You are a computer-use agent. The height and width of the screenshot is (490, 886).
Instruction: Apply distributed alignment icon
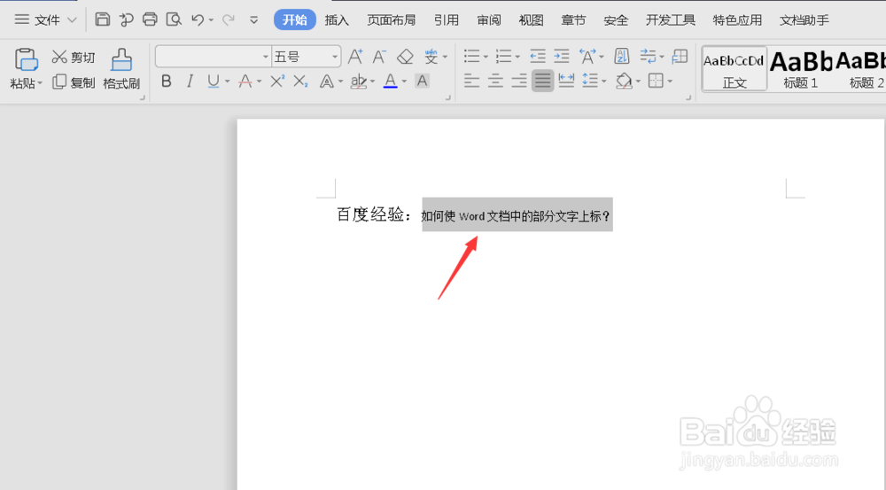coord(566,81)
